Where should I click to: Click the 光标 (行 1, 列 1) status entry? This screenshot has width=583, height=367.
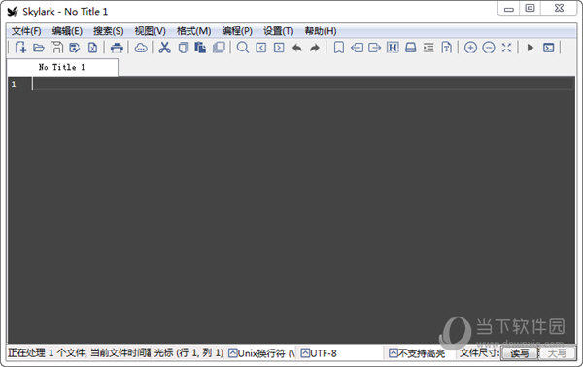click(189, 352)
